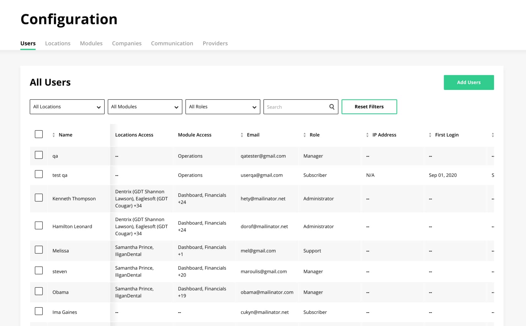Check the box for user qa
This screenshot has width=526, height=326.
tap(39, 155)
